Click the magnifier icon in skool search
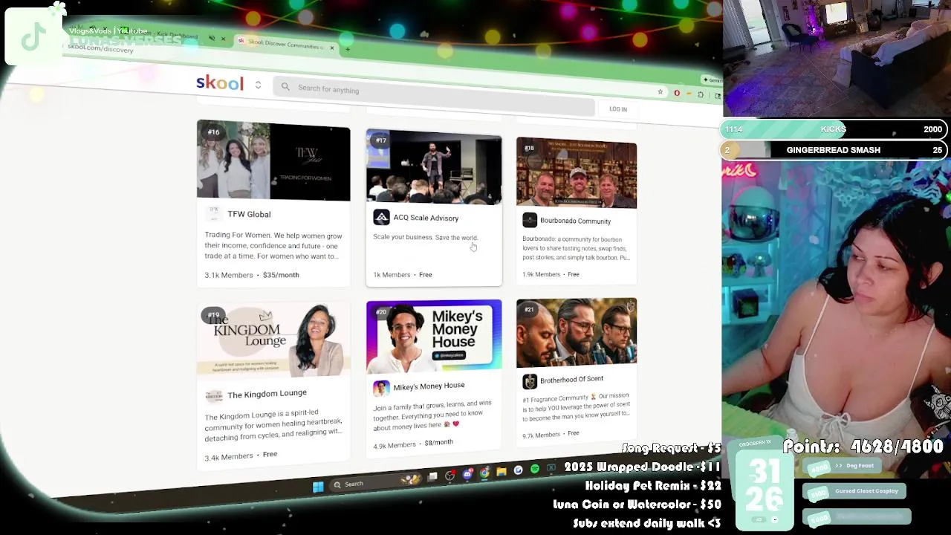This screenshot has height=535, width=951. pos(285,87)
